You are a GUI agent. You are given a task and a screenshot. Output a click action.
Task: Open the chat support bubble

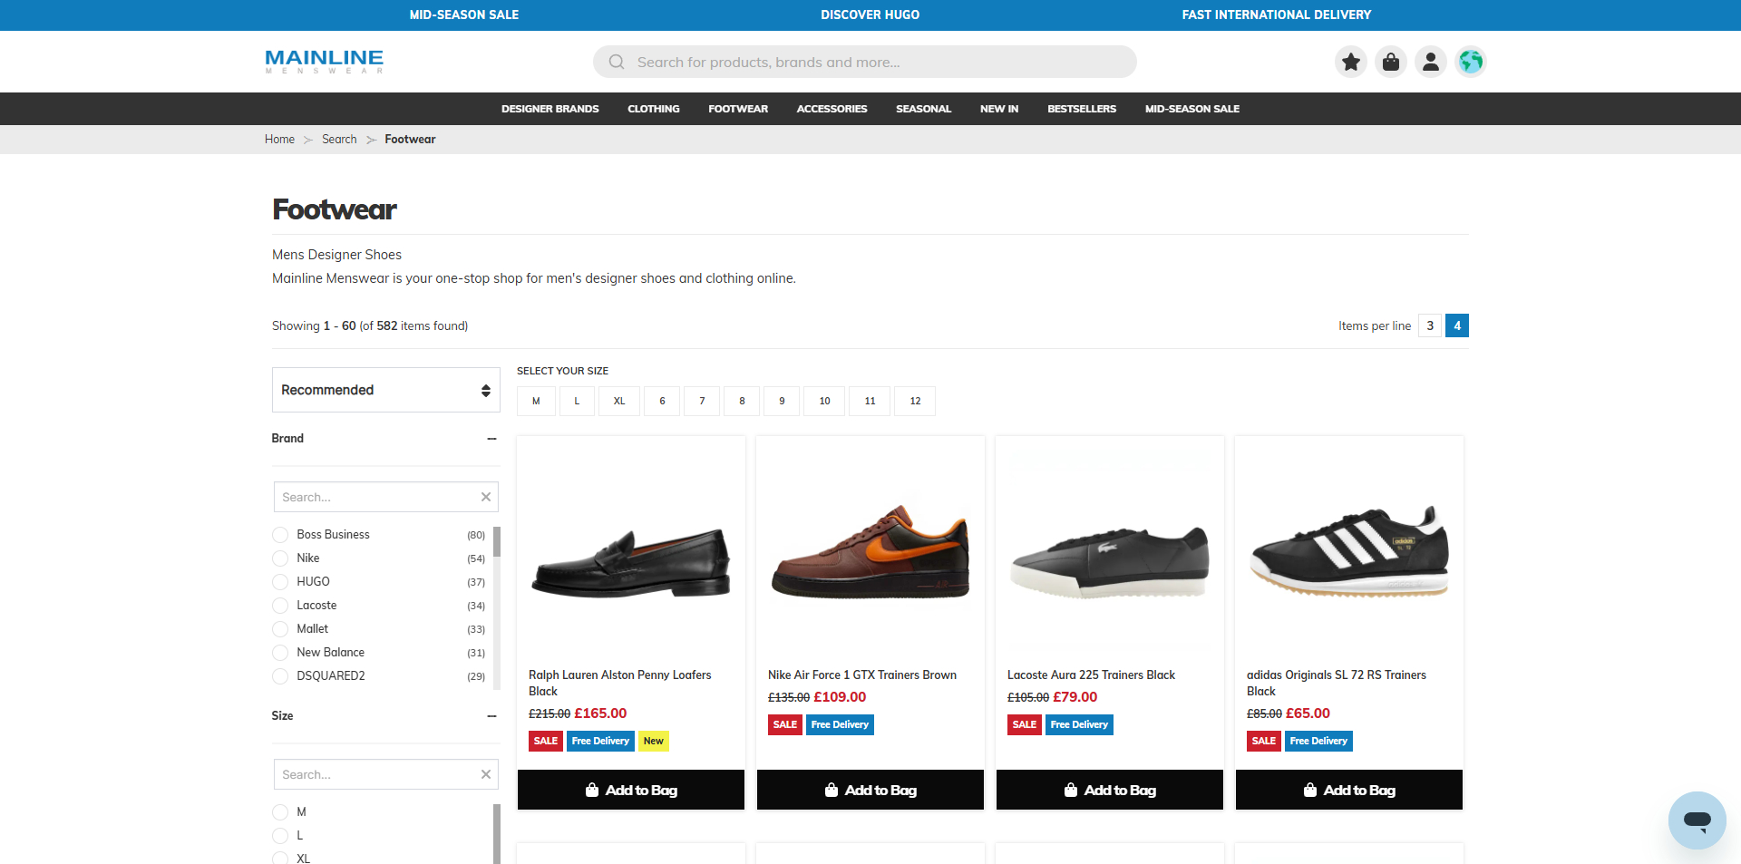(x=1697, y=820)
